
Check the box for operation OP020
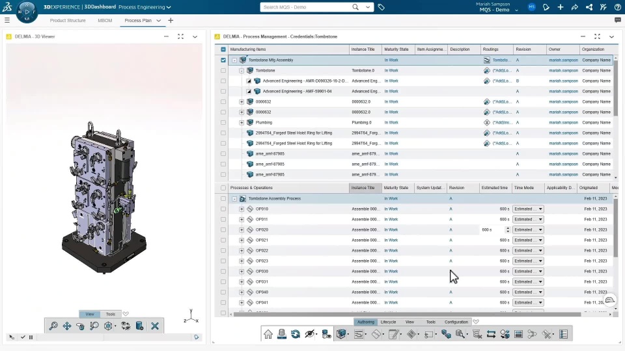pyautogui.click(x=223, y=229)
